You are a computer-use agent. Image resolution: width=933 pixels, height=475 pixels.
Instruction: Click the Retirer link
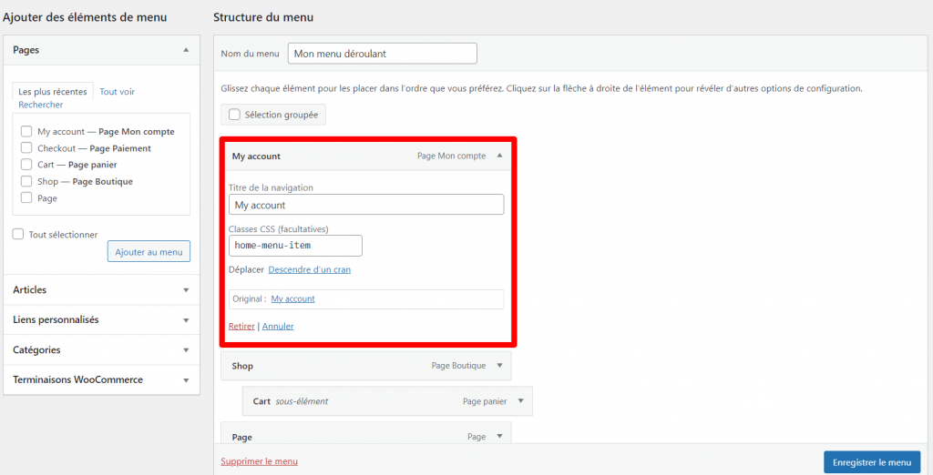click(241, 326)
